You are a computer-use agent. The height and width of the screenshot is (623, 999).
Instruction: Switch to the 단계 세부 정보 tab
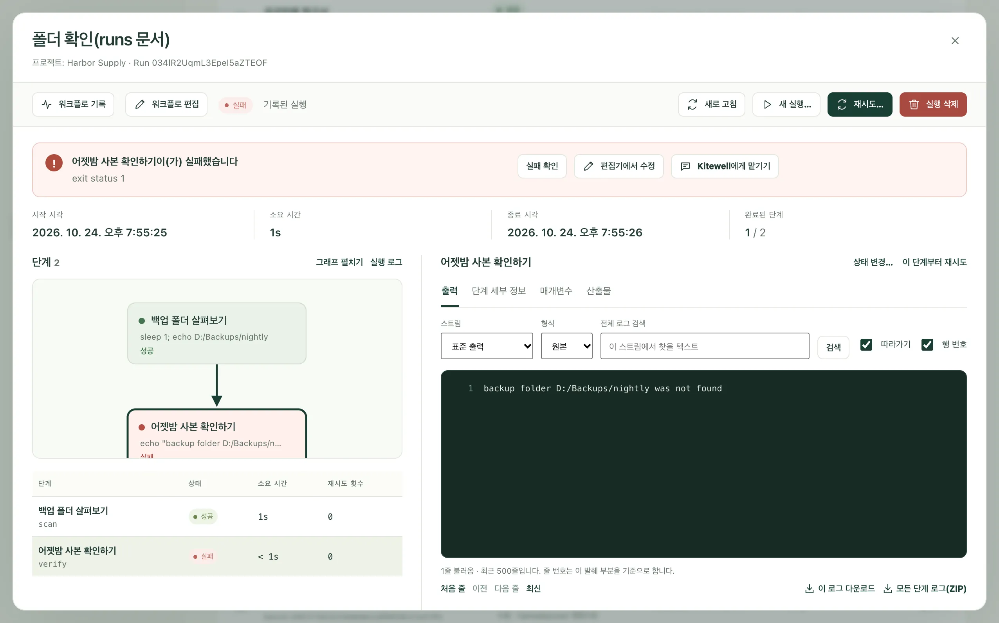[x=499, y=291]
